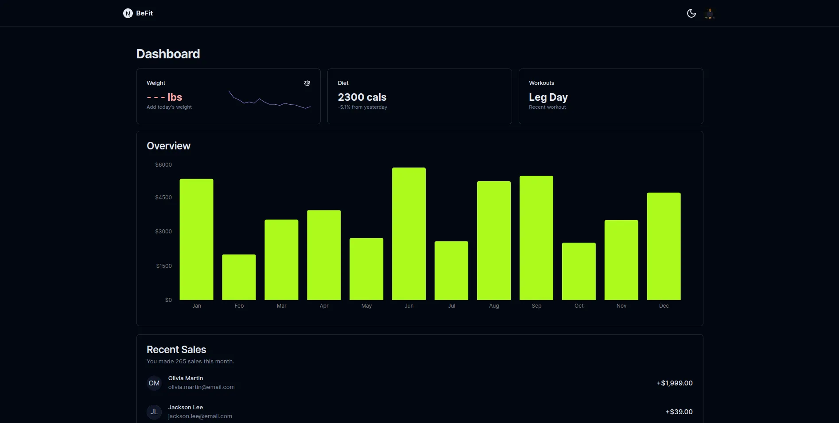Image resolution: width=839 pixels, height=423 pixels.
Task: Open the Workouts Leg Day card
Action: [610, 96]
